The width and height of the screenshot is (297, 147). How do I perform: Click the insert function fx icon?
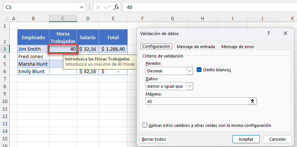116,7
